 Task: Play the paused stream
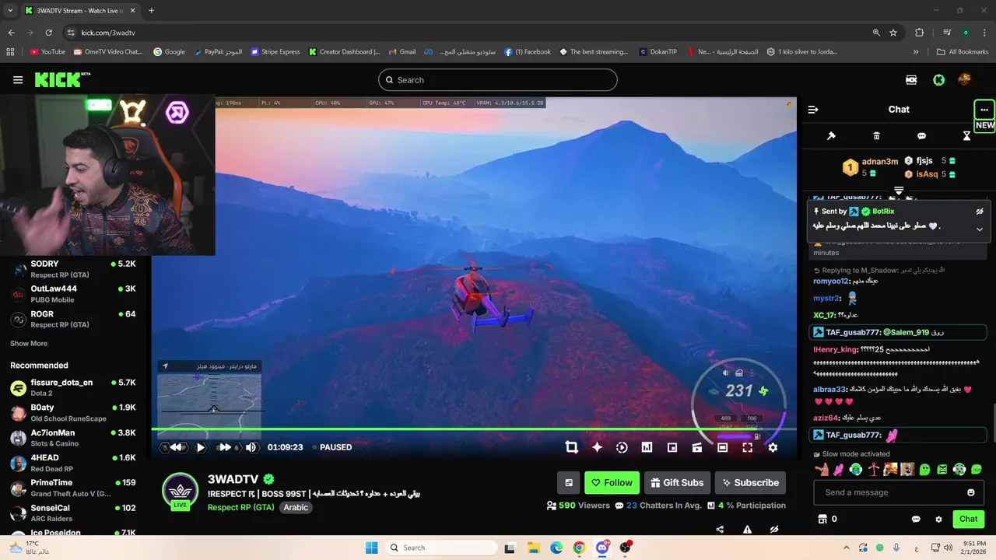pos(201,447)
